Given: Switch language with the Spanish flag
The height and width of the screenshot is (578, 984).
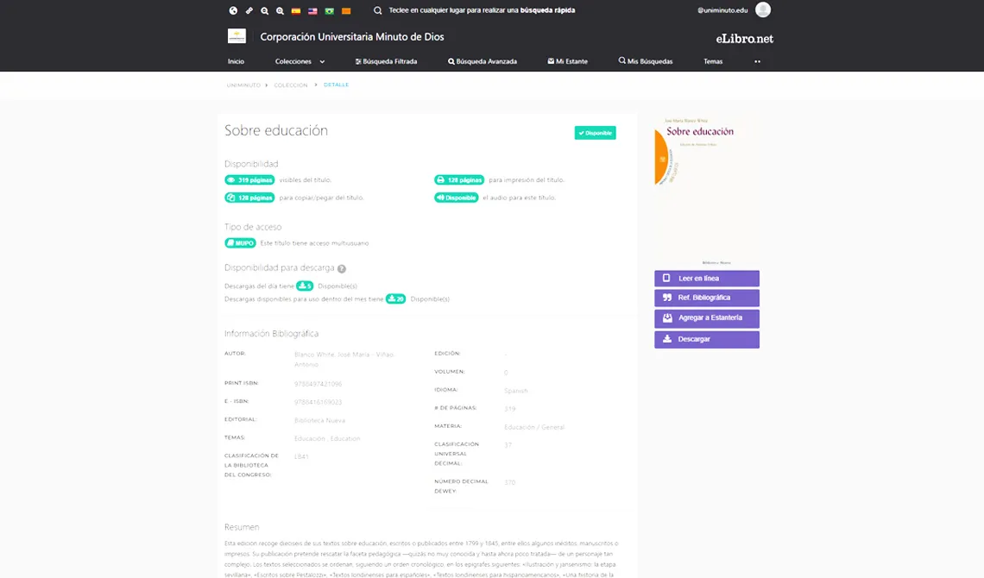Looking at the screenshot, I should [x=296, y=10].
